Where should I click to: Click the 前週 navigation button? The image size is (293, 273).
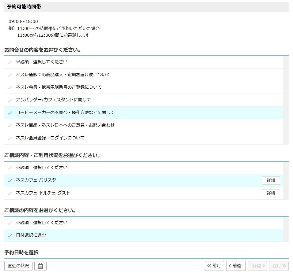(236, 266)
